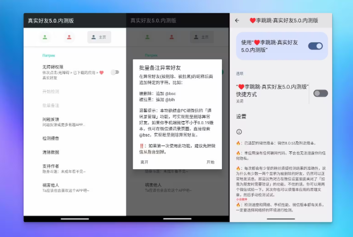
Task: Toggle the 无障碍权限 switch
Action: 115,72
